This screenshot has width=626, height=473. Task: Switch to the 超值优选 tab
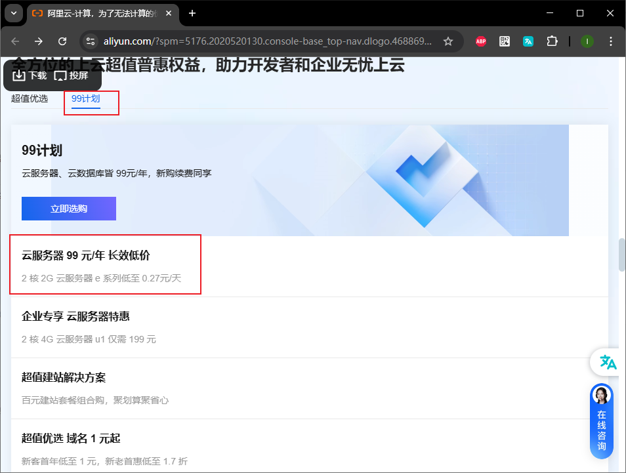tap(29, 98)
